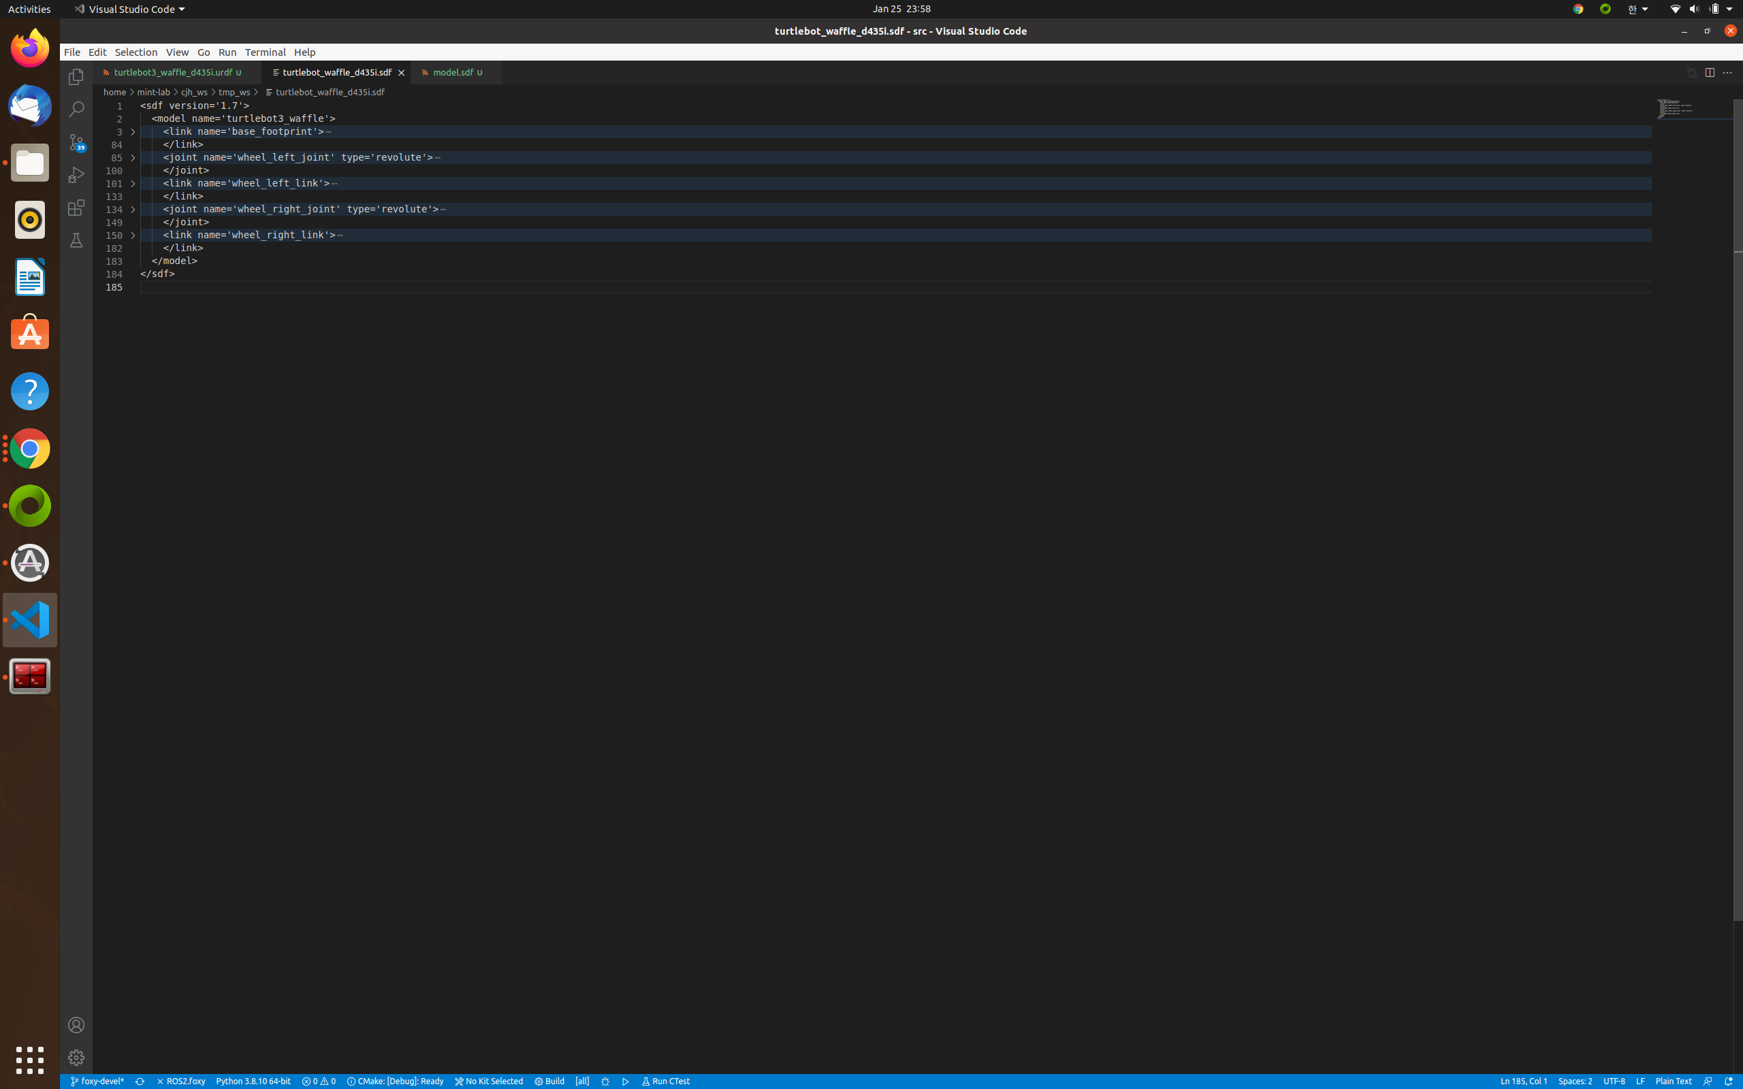Image resolution: width=1743 pixels, height=1089 pixels.
Task: Change Plain Text language mode
Action: [x=1672, y=1081]
